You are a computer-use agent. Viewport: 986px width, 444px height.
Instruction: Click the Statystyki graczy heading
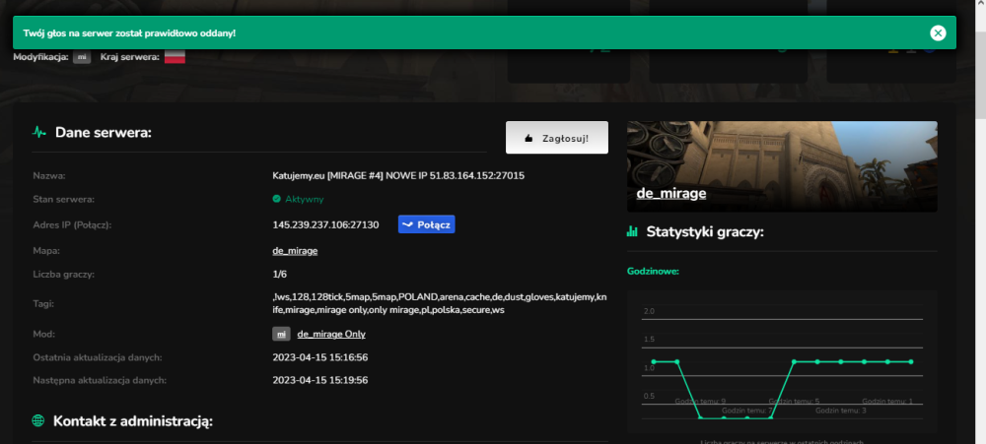pos(704,232)
